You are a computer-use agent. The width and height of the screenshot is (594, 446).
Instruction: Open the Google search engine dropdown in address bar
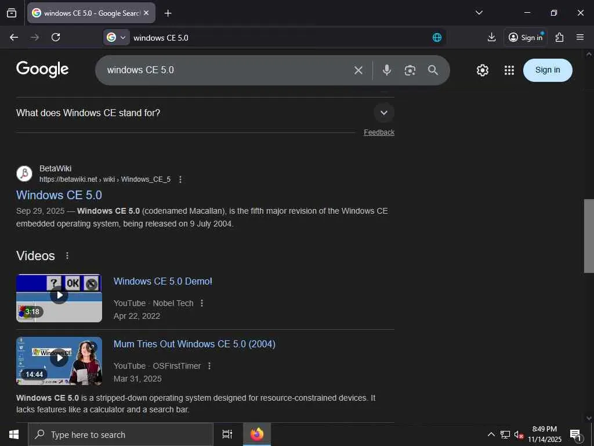pos(116,37)
